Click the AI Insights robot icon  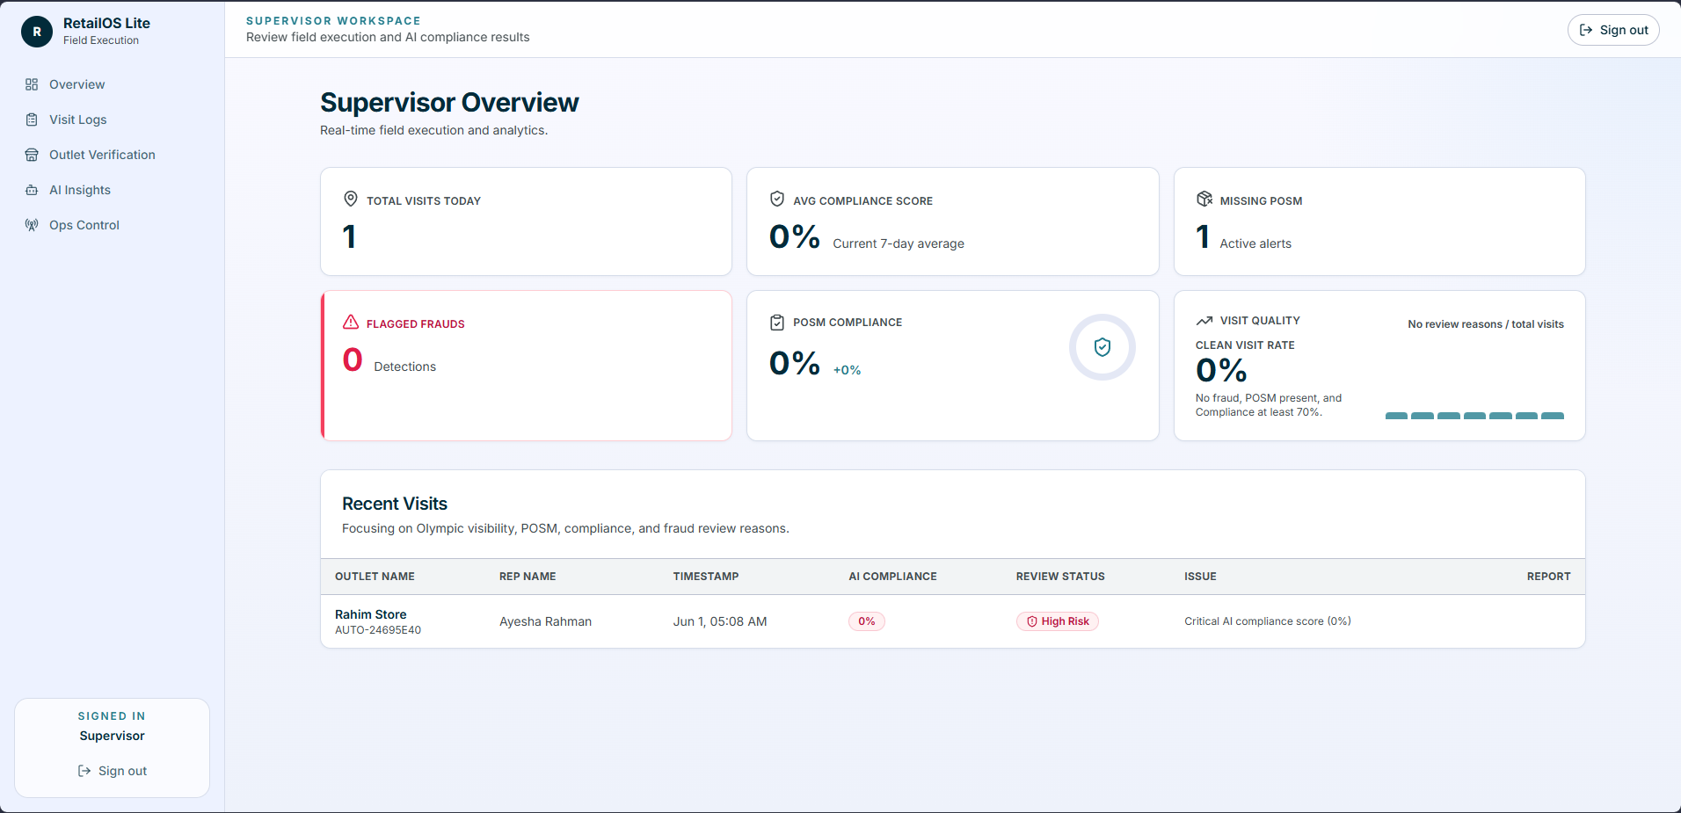coord(32,190)
